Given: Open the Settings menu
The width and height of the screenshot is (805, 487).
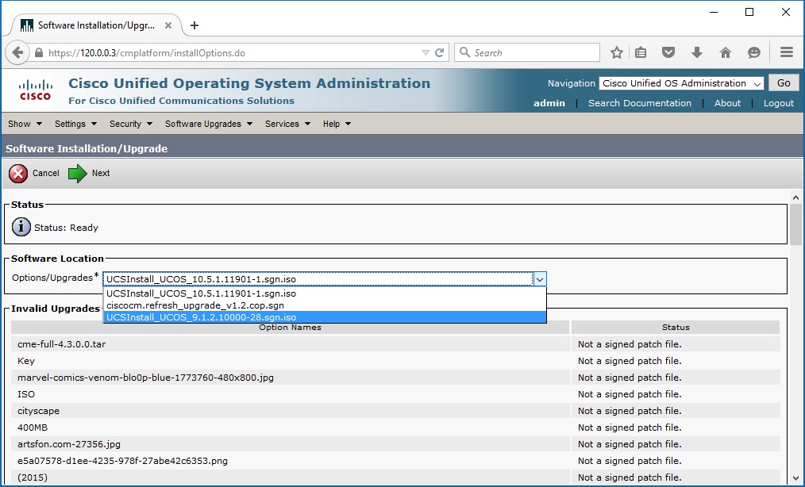Looking at the screenshot, I should [x=75, y=124].
